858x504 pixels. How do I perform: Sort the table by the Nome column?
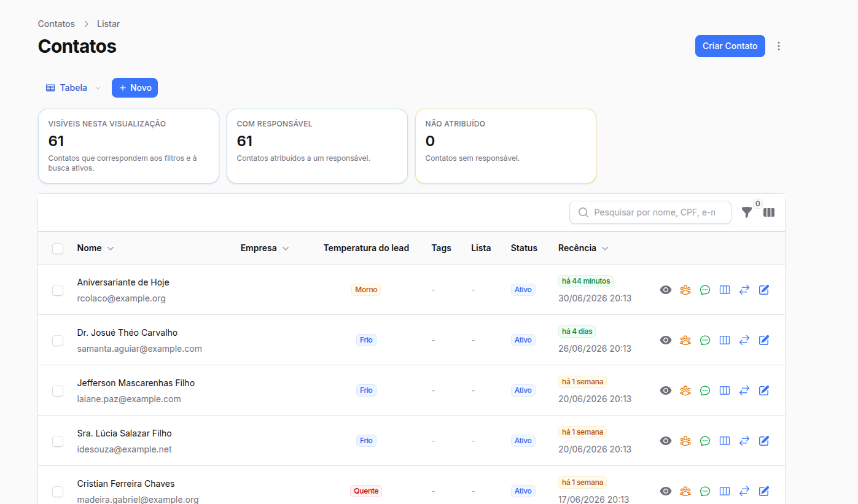[95, 248]
